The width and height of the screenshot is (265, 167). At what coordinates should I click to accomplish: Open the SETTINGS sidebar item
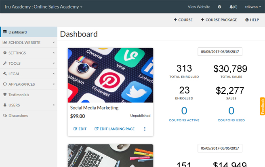[29, 53]
